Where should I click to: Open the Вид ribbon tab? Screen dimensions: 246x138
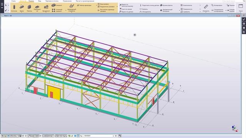click(x=40, y=1)
